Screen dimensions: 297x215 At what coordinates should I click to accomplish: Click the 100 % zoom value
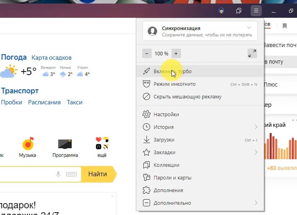(162, 54)
